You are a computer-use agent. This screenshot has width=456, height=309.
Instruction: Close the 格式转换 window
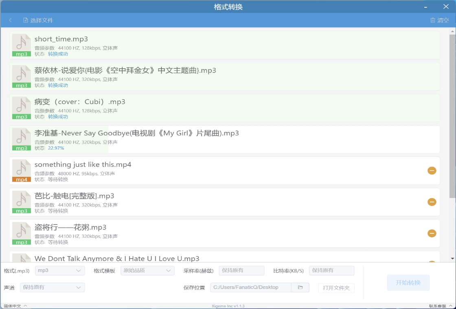point(446,7)
